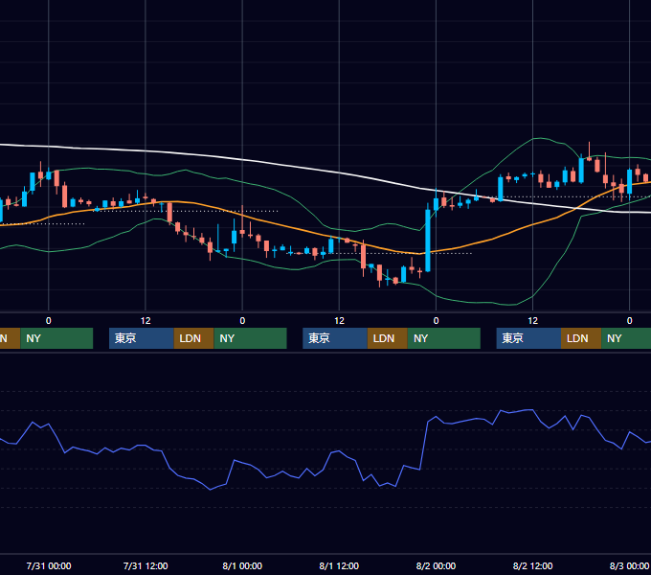This screenshot has width=651, height=575.
Task: Click the 8/2 00:00 date label
Action: click(x=436, y=565)
